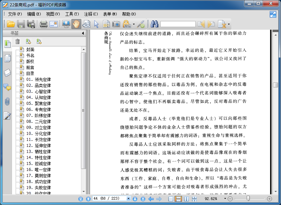
Task: Click inside the search text box
Action: pyautogui.click(x=178, y=24)
